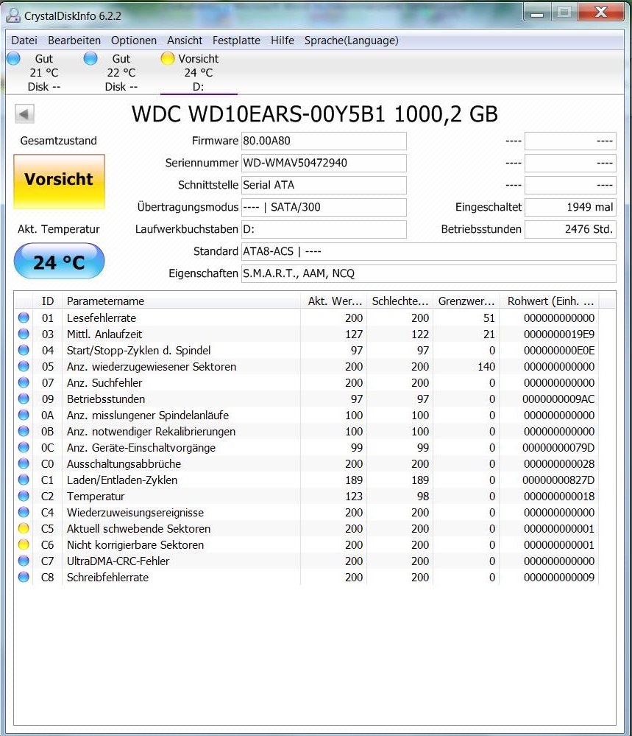Screen dimensions: 632x736
Task: Click status icon of Betriebsstunden row 09
Action: point(24,399)
